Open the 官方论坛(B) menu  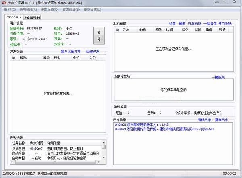click(x=71, y=9)
